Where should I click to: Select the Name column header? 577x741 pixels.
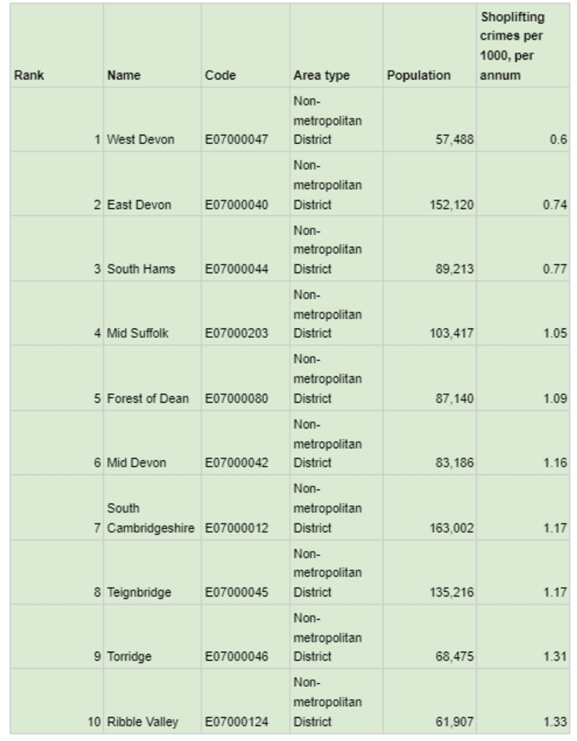coord(124,75)
